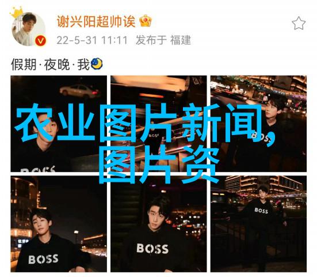Open the user's round profile avatar
Image resolution: width=317 pixels, height=277 pixels.
[x=29, y=29]
